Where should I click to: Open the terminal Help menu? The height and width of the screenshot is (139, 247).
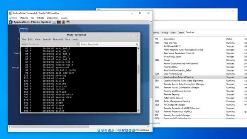(x=75, y=39)
